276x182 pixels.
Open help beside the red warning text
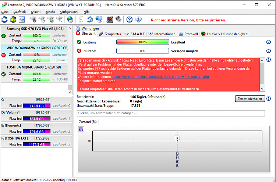point(268,60)
